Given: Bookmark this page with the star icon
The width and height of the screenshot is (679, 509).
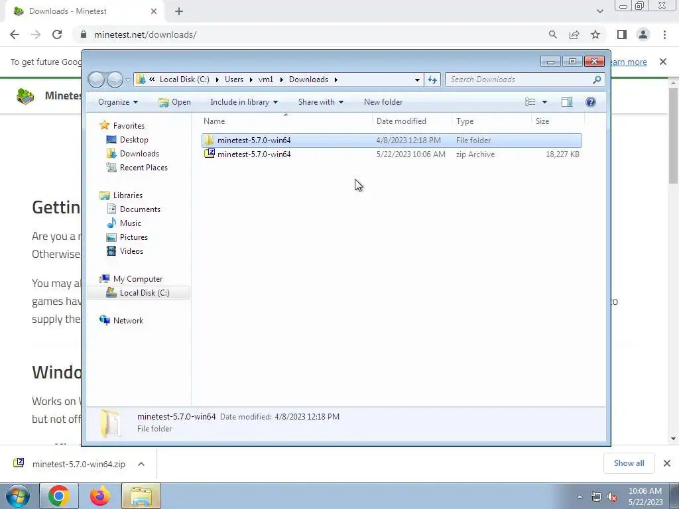Looking at the screenshot, I should tap(595, 34).
